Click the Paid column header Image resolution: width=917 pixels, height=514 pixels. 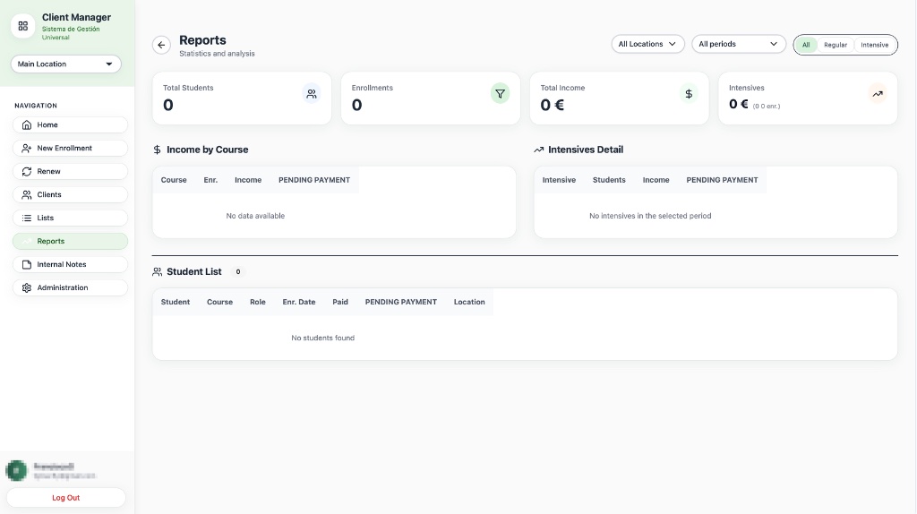(340, 303)
